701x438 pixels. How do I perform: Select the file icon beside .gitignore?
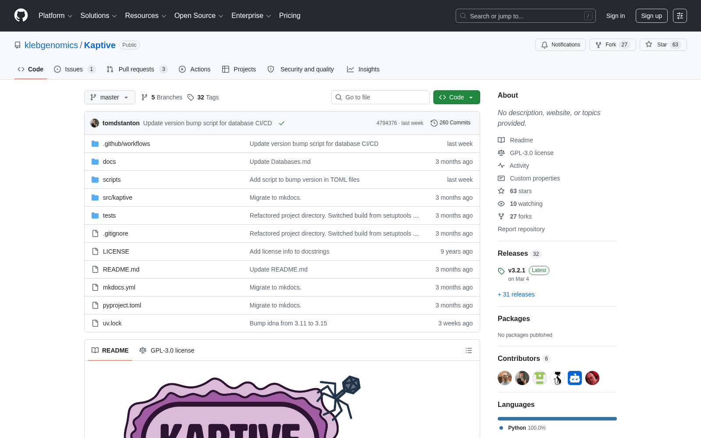point(95,233)
